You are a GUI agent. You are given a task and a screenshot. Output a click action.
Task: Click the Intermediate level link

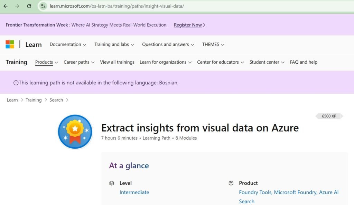click(x=134, y=192)
